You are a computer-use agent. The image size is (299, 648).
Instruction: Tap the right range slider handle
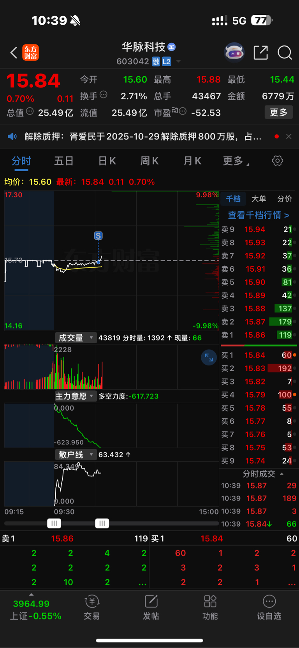[102, 523]
